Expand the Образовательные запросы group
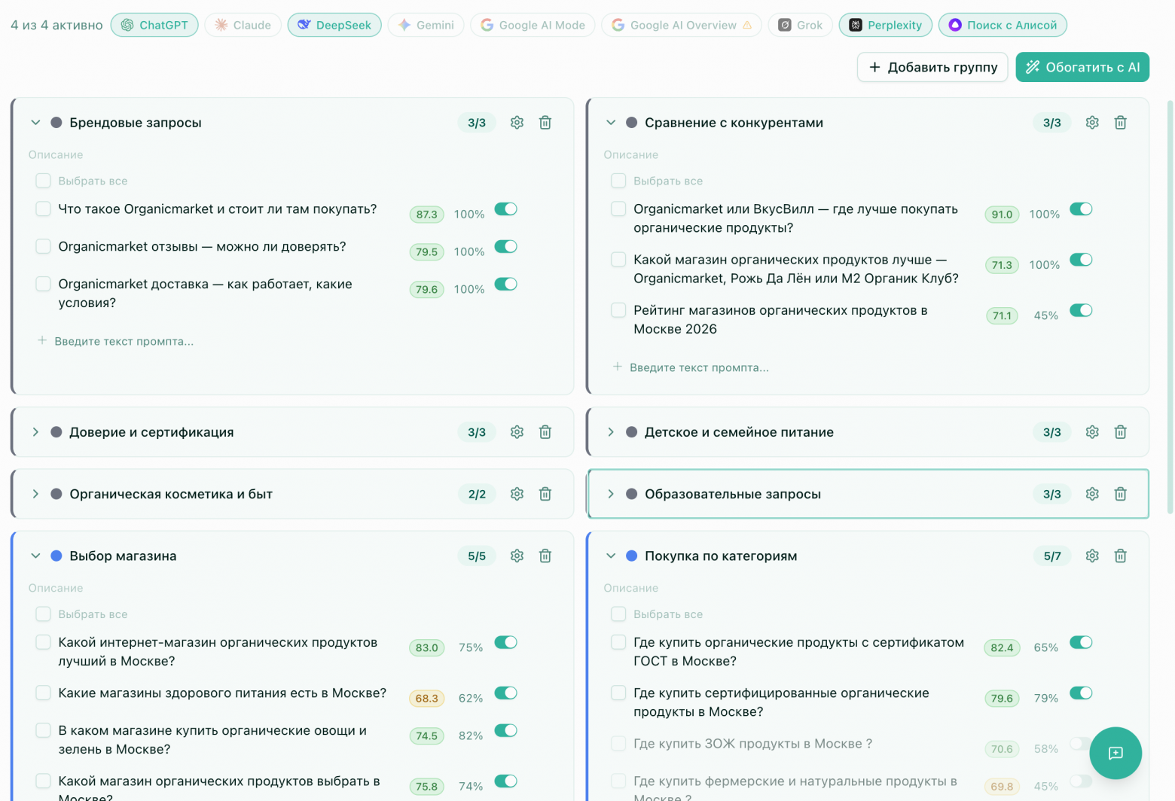The height and width of the screenshot is (801, 1175). coord(611,494)
